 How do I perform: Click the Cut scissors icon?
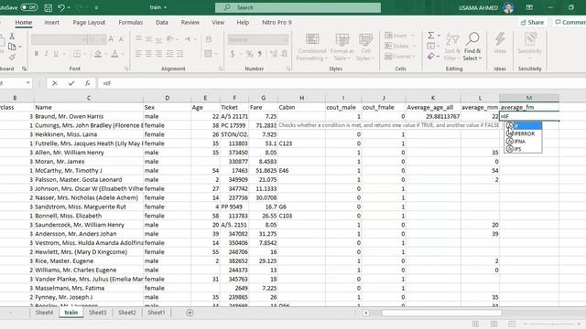pyautogui.click(x=12, y=37)
